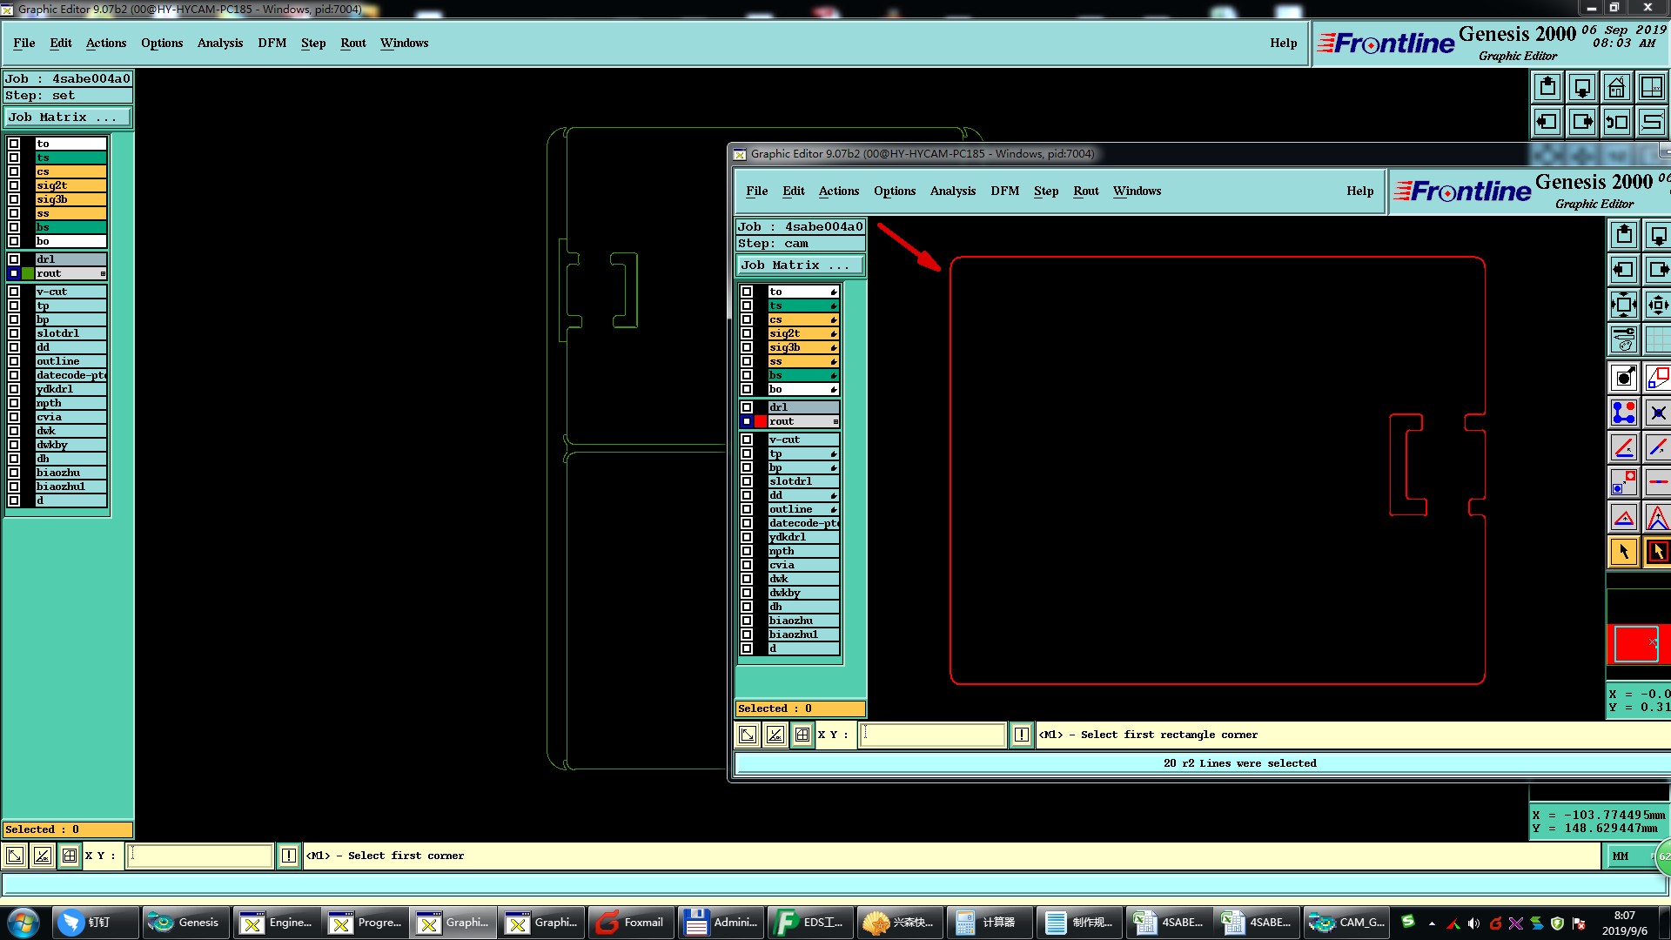Open Job Matrix dropdown in cam window
This screenshot has width=1671, height=940.
(x=801, y=265)
